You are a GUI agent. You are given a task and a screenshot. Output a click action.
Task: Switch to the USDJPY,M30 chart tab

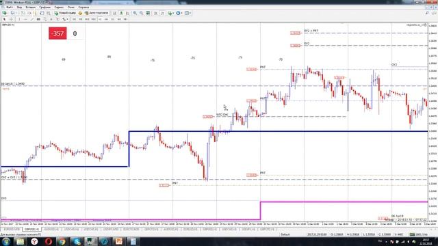(x=111, y=230)
